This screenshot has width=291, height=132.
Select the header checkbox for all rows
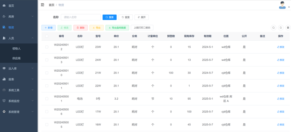(x=47, y=36)
